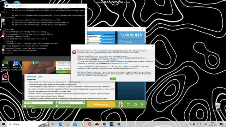Click the TLauncher refresh icon

click(128, 104)
